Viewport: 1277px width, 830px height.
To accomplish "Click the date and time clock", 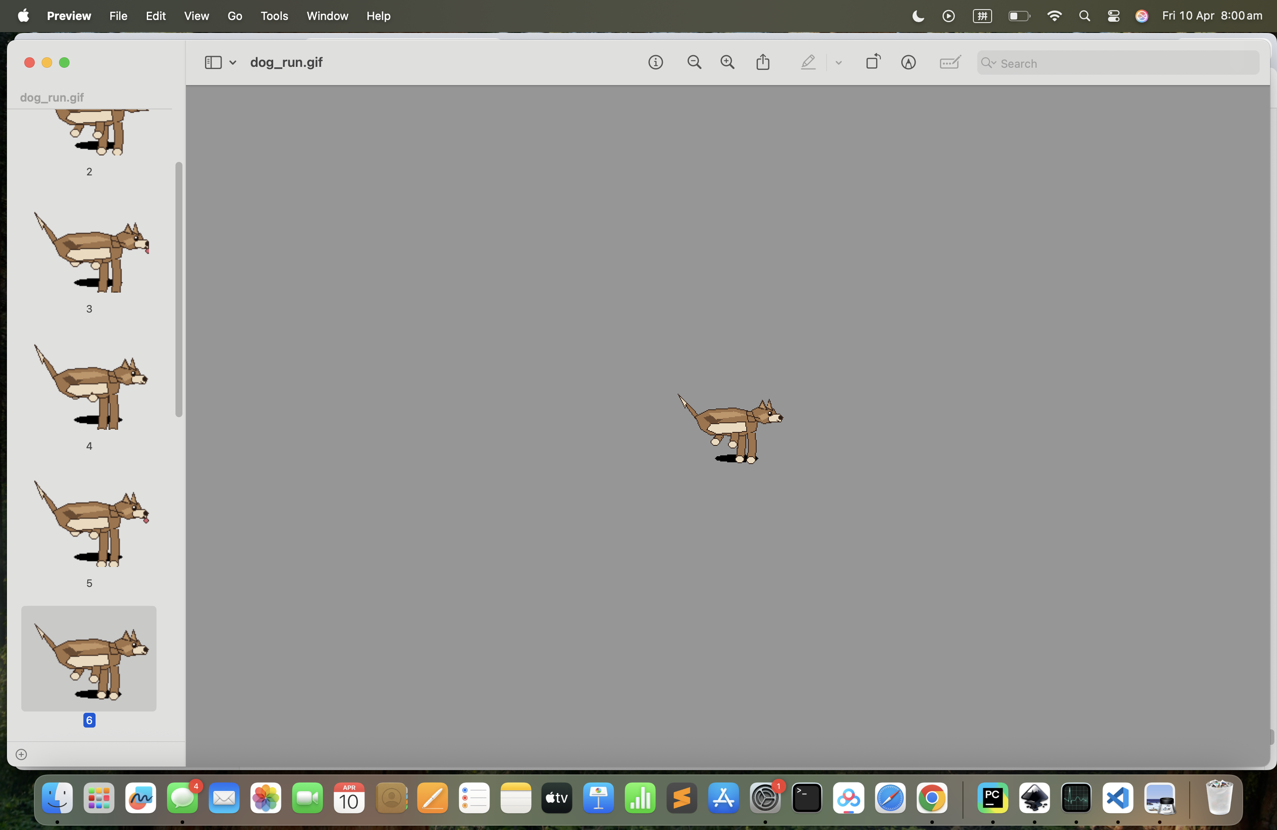I will pyautogui.click(x=1212, y=16).
